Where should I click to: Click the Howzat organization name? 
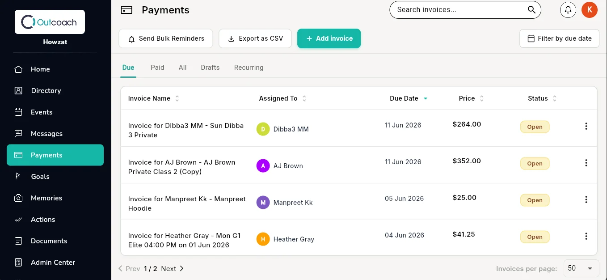(x=55, y=42)
